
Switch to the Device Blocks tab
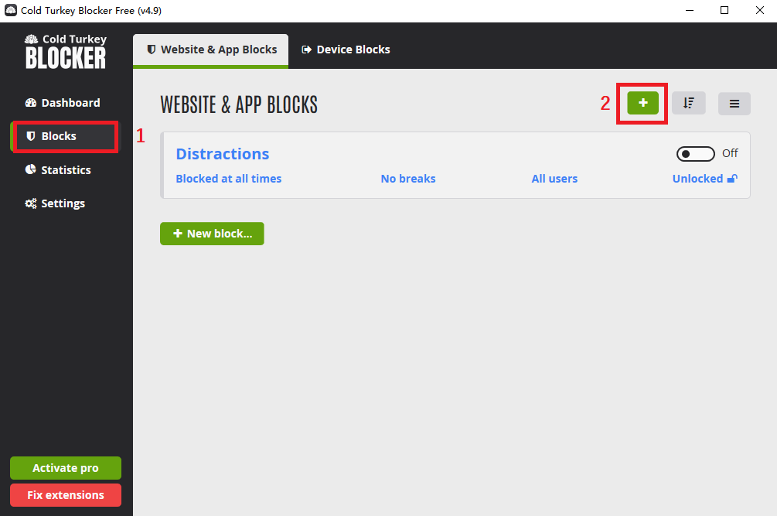tap(346, 50)
